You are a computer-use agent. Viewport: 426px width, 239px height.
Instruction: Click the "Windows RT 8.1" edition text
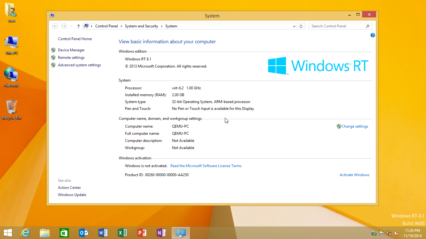coord(138,59)
